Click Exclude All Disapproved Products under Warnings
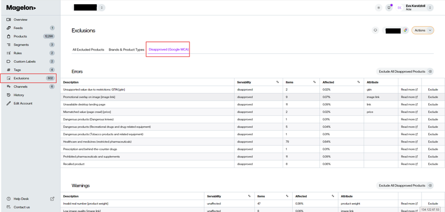The height and width of the screenshot is (212, 445). 405,185
